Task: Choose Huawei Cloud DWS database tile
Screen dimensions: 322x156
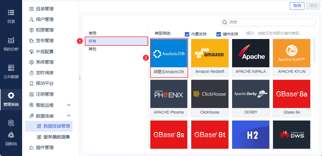Action: pyautogui.click(x=291, y=135)
